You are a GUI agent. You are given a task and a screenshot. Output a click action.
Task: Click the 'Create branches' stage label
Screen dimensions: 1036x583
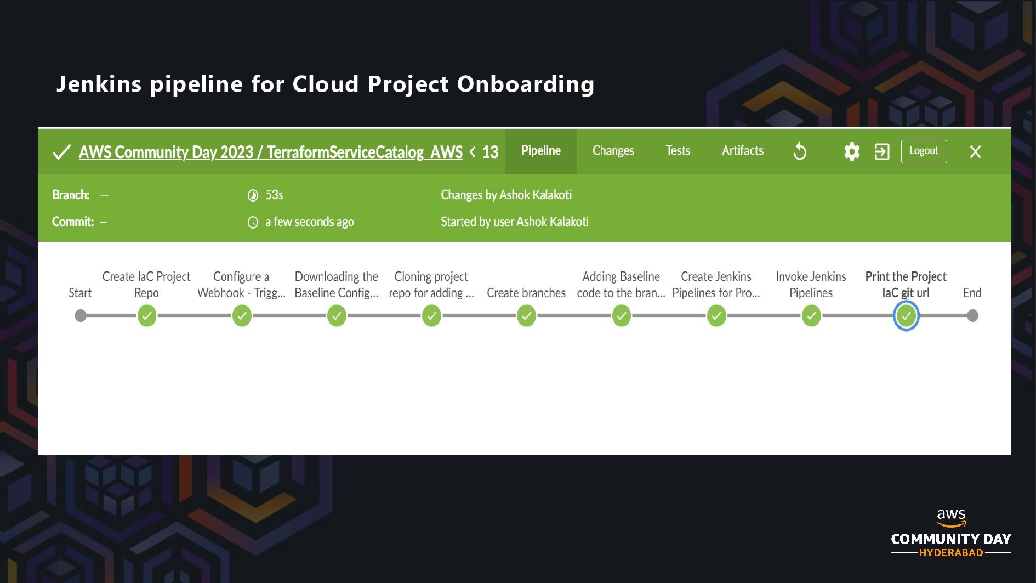tap(526, 293)
